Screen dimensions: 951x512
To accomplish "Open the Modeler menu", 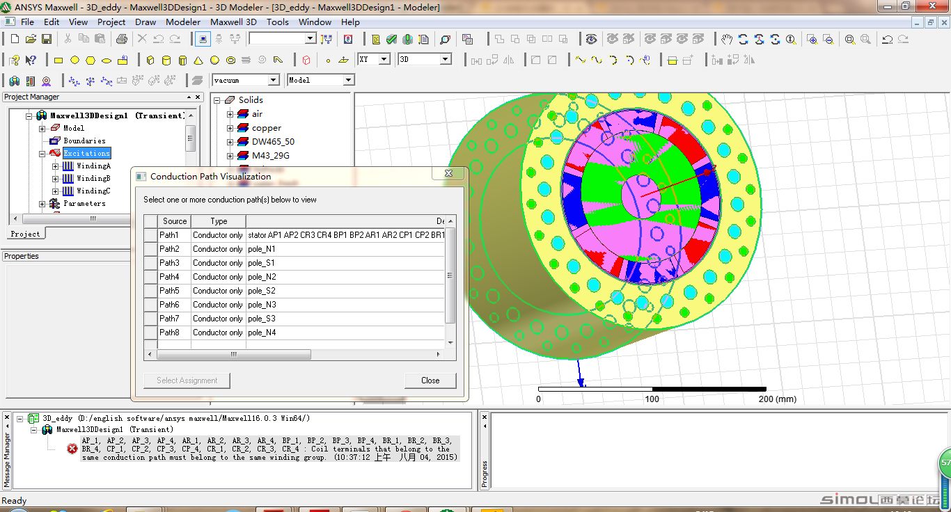I will [183, 22].
